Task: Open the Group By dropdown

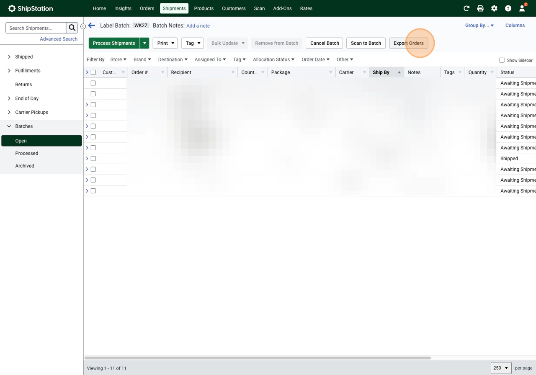Action: pyautogui.click(x=479, y=26)
